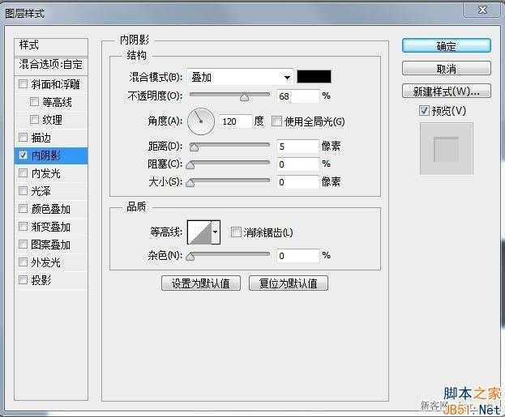Click the 距离 slider handle
Image resolution: width=505 pixels, height=417 pixels.
(194, 147)
